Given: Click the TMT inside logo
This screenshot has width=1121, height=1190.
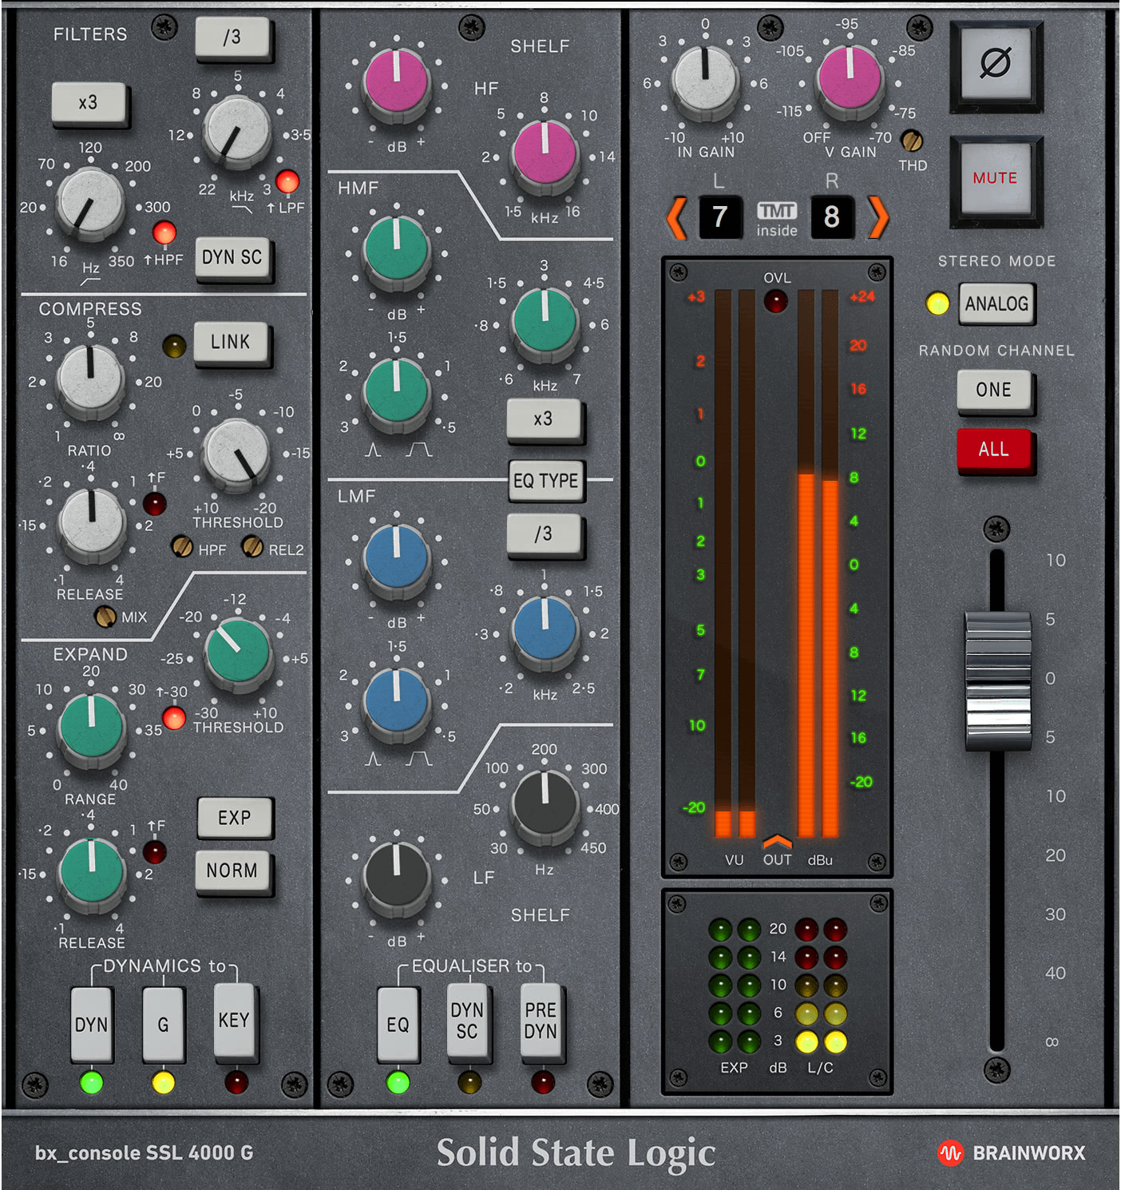Looking at the screenshot, I should coord(777,219).
